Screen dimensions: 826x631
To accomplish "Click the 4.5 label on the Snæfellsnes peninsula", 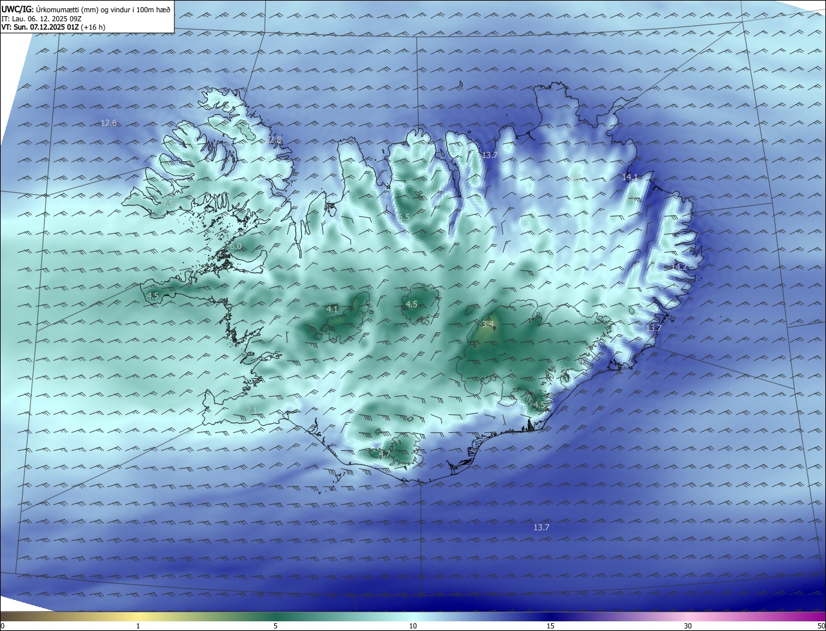I will click(153, 295).
